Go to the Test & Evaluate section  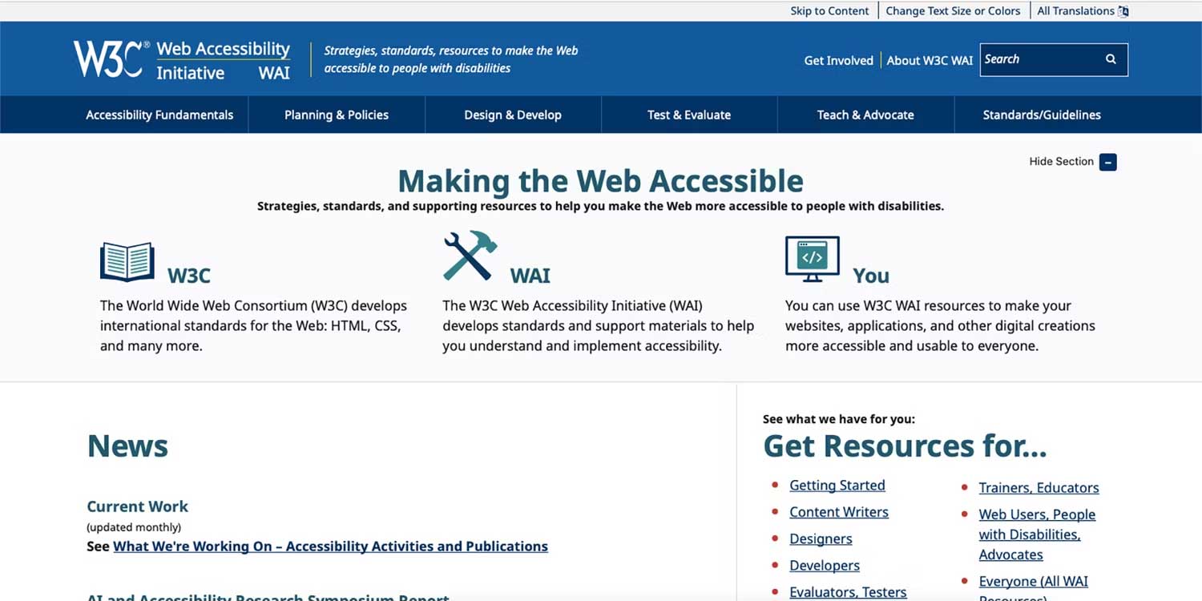(x=689, y=115)
